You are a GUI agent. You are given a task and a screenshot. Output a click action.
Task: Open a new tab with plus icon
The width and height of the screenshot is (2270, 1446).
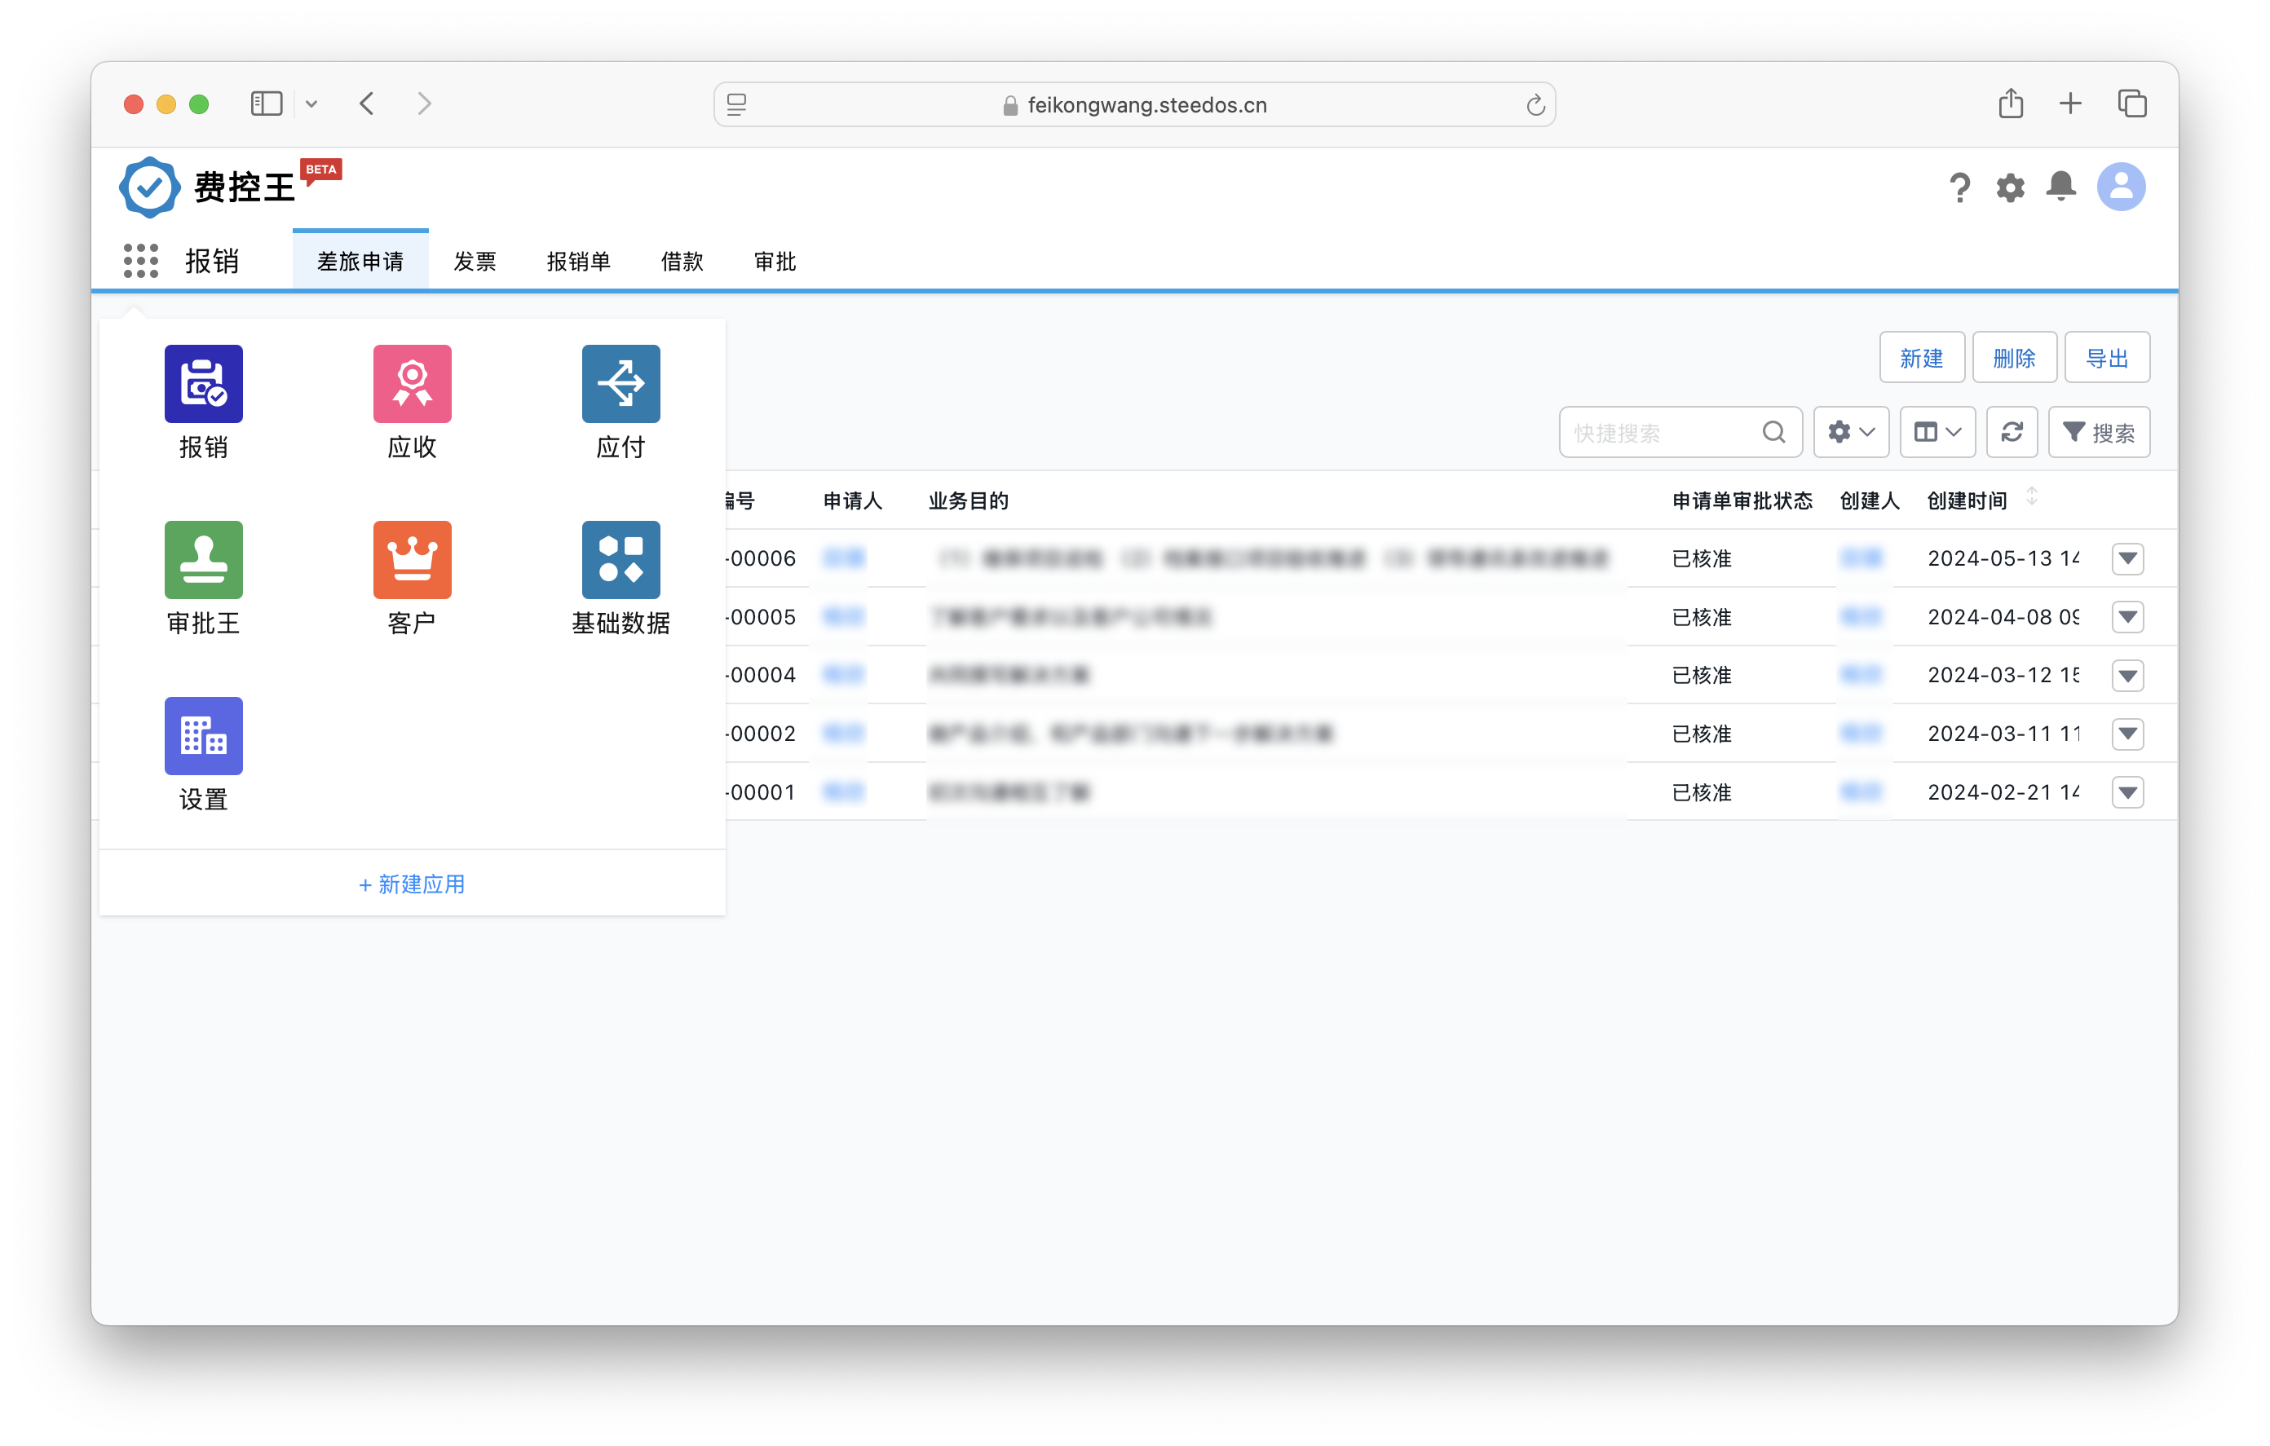(2070, 104)
